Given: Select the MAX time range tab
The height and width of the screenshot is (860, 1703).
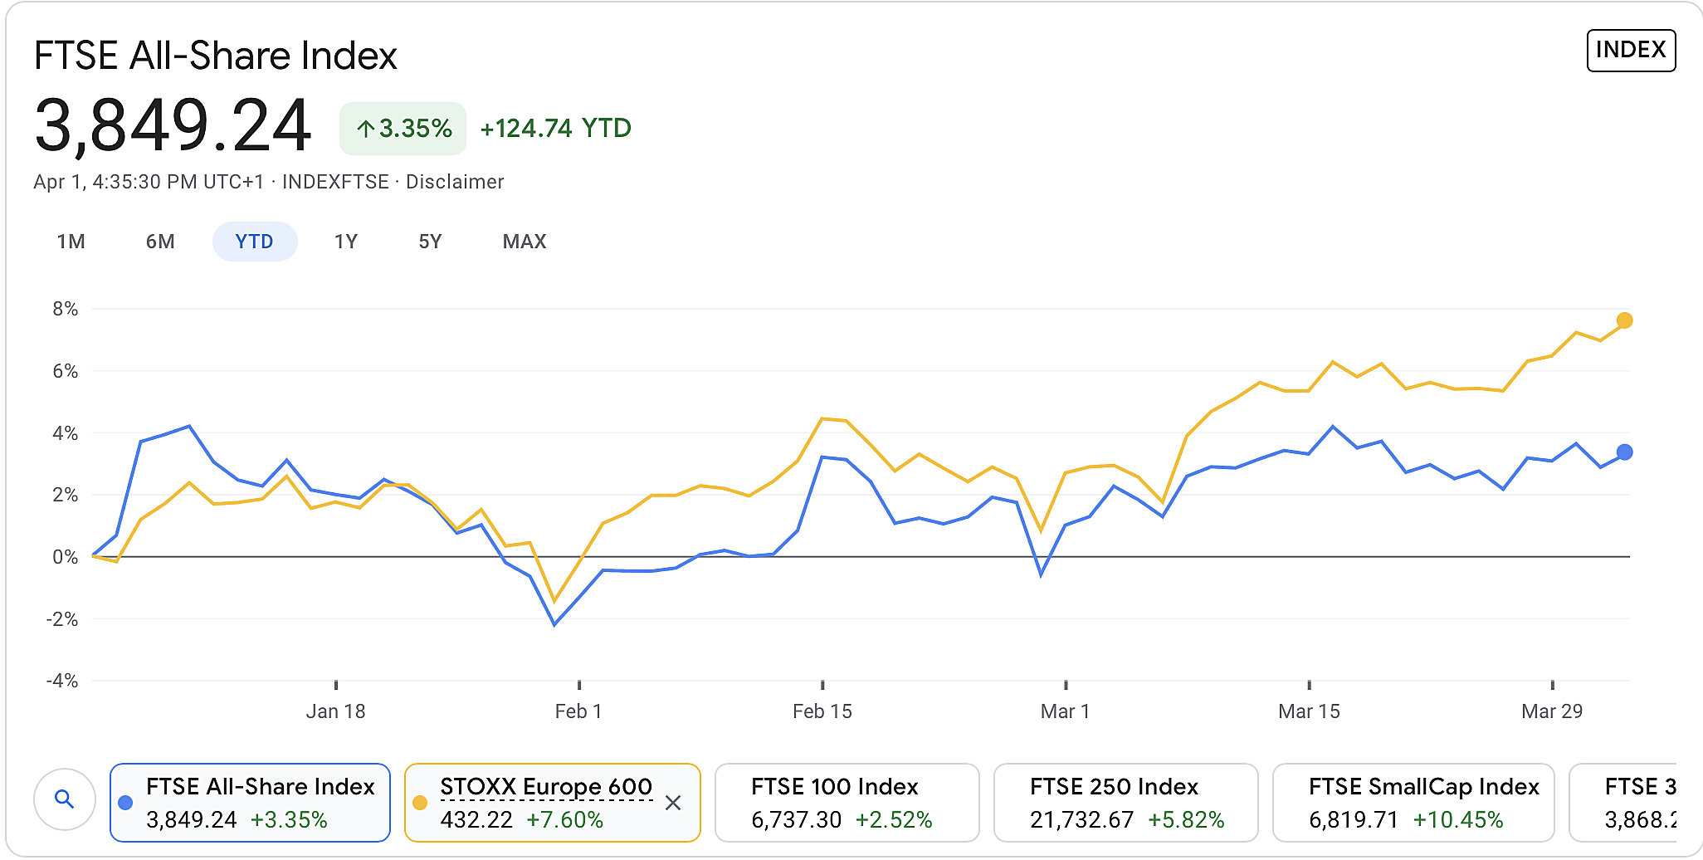Looking at the screenshot, I should click(525, 242).
